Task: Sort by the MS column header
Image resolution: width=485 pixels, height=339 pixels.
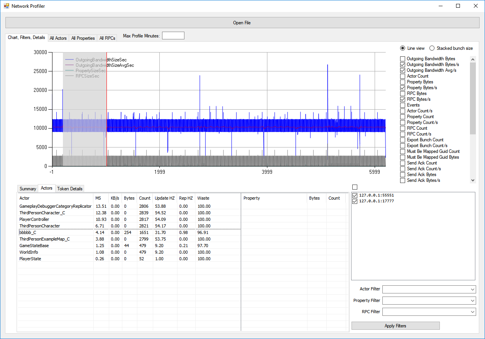Action: point(101,198)
